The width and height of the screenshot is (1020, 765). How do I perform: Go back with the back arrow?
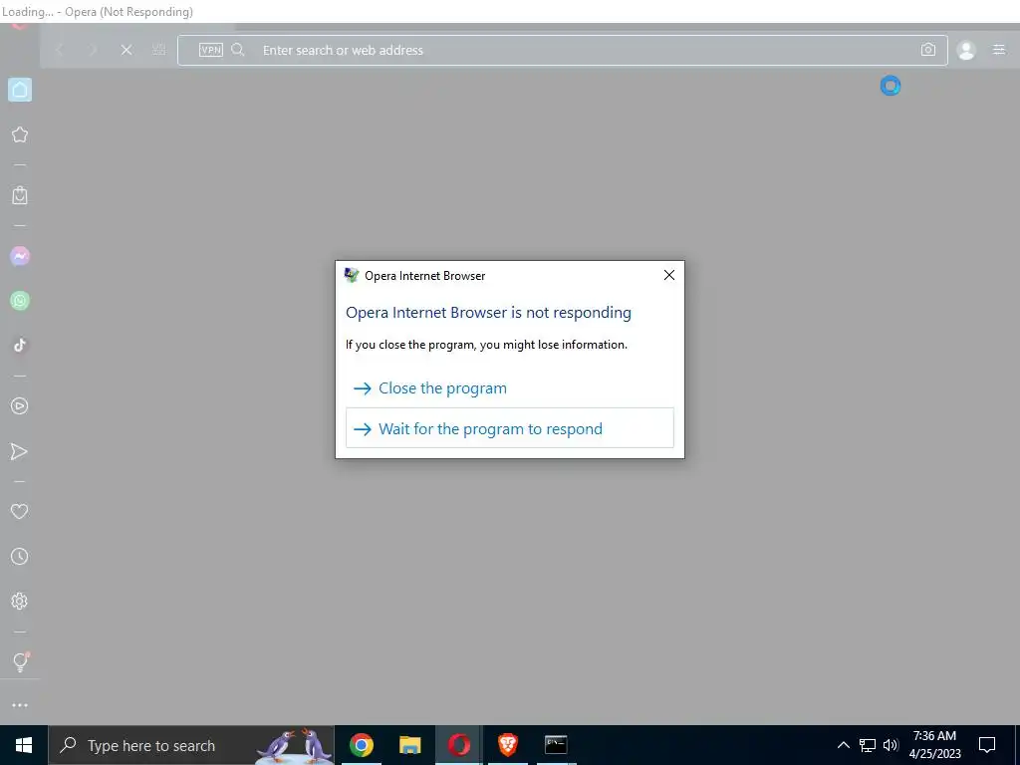[x=59, y=50]
